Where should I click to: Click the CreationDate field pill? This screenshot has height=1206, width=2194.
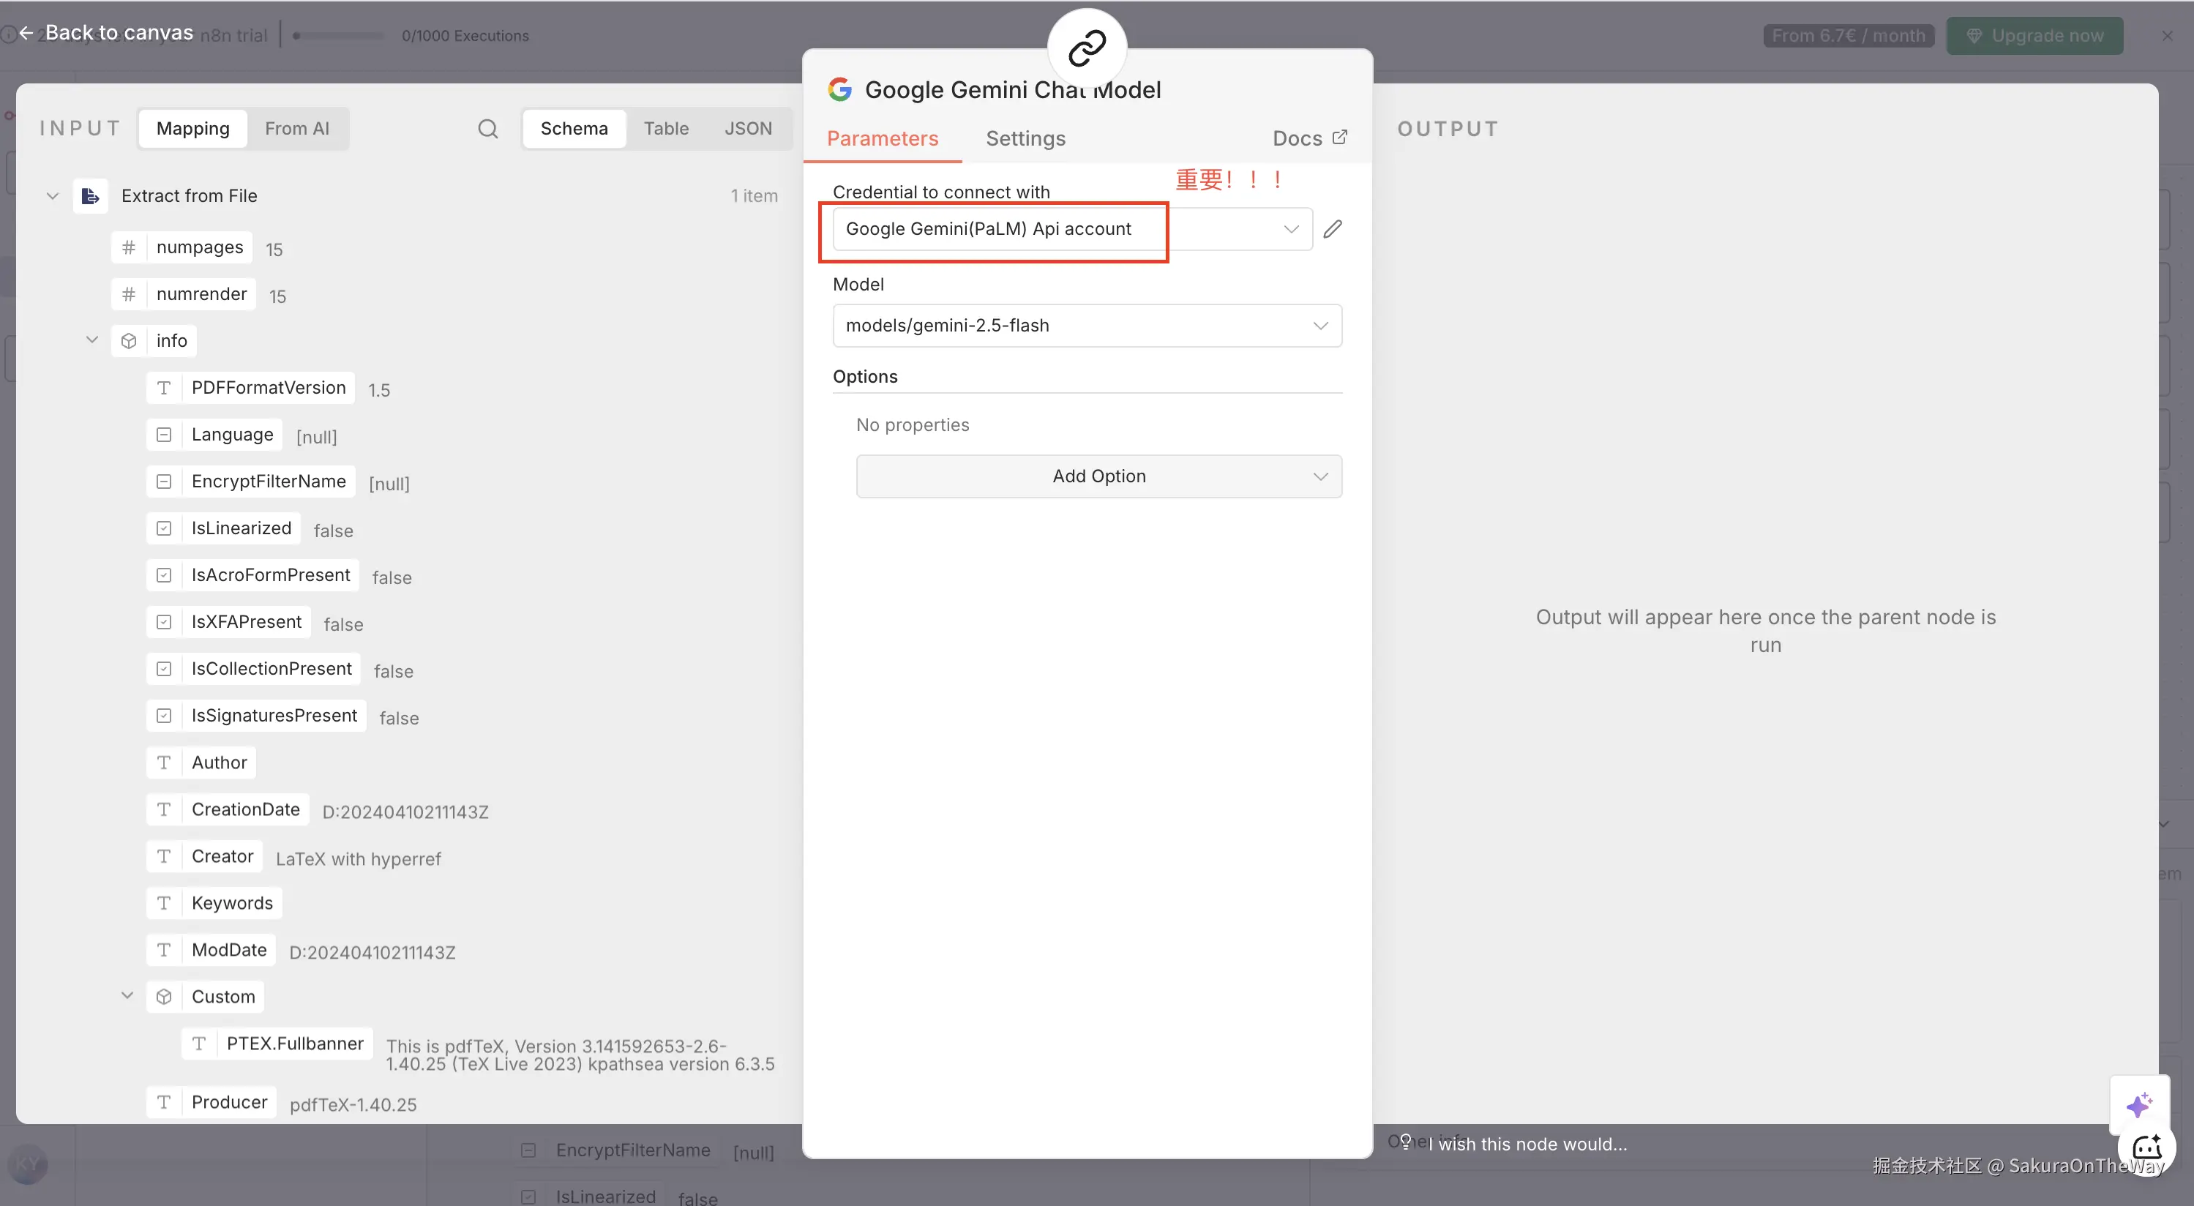(x=245, y=809)
